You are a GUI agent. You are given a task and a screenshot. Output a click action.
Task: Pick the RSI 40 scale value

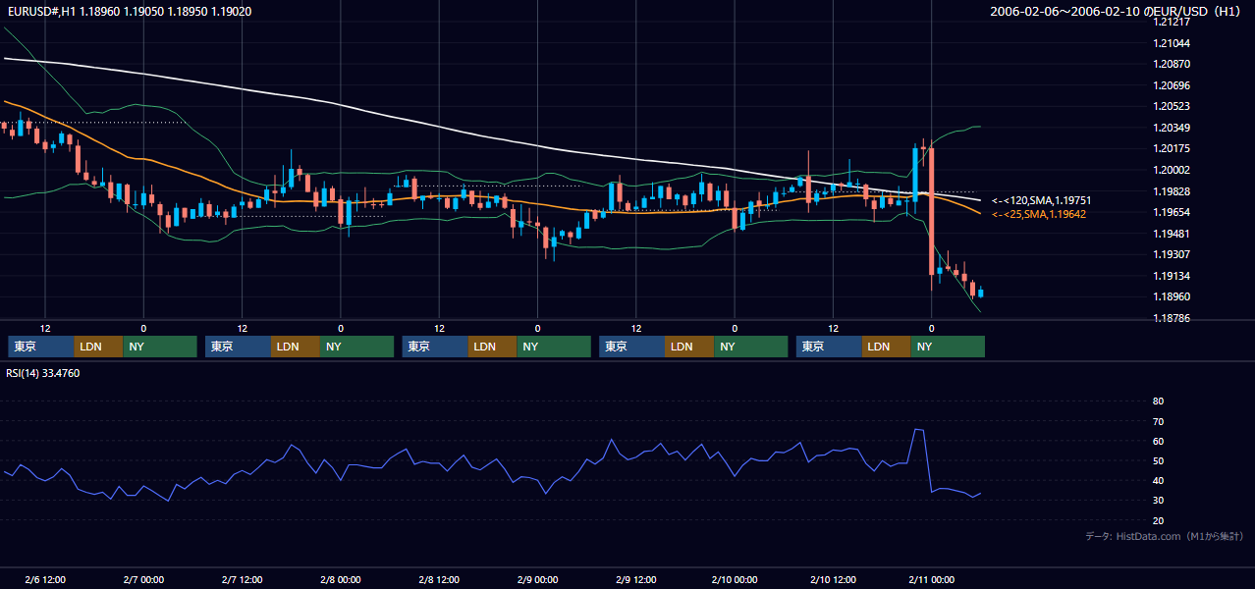pos(1158,481)
